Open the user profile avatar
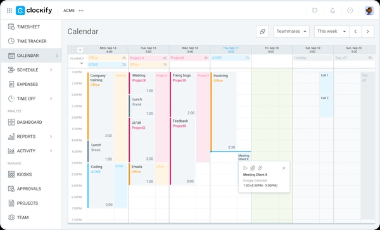The image size is (380, 230). click(x=369, y=11)
